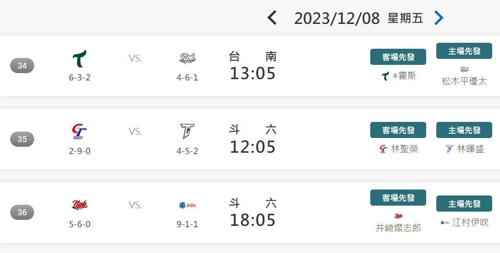Select game number 36 badge
Screen dimensions: 500x253
point(22,213)
